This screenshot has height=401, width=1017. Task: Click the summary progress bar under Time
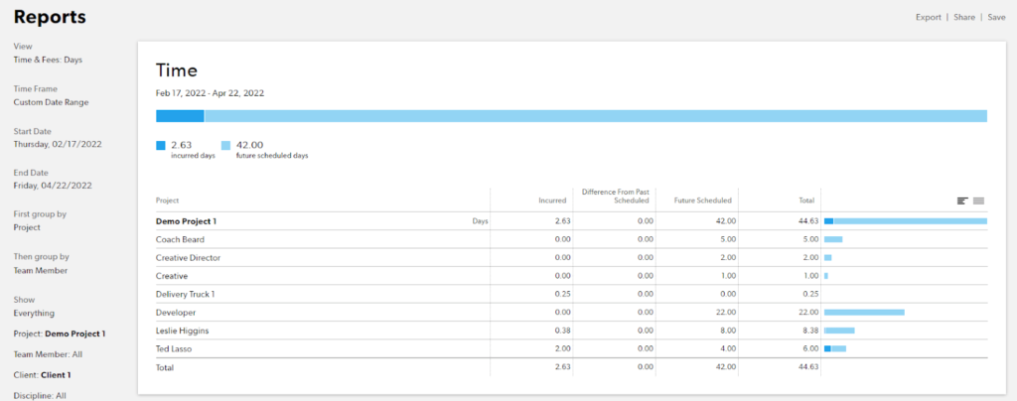[x=571, y=116]
